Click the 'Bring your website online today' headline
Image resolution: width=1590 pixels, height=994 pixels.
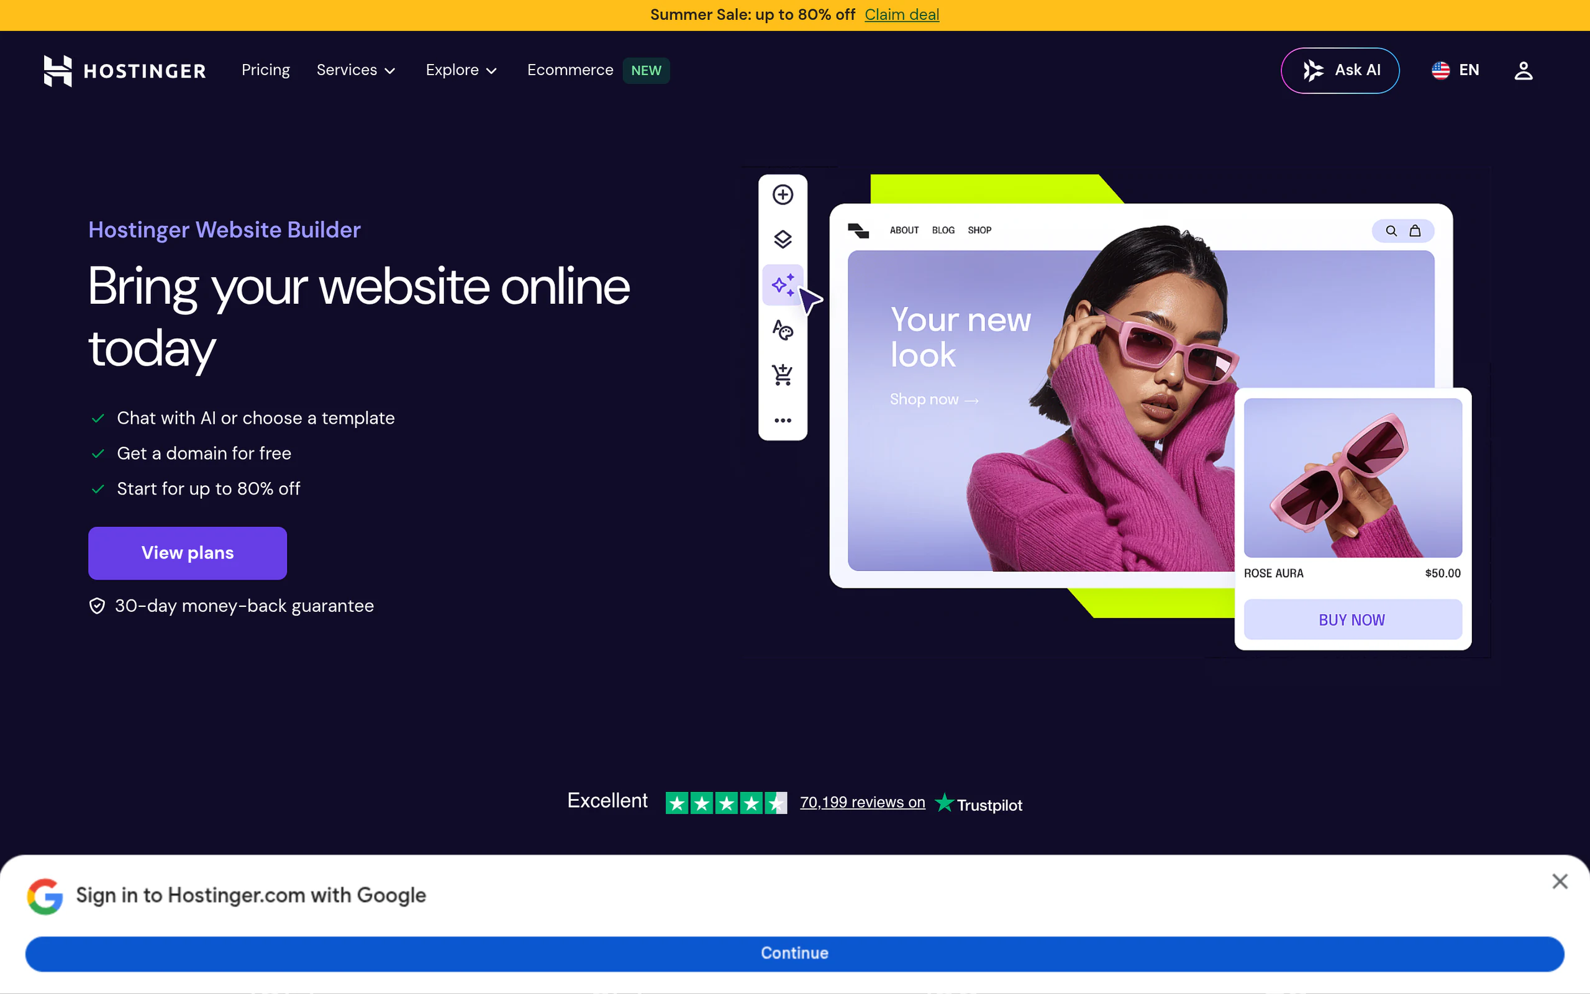tap(359, 318)
